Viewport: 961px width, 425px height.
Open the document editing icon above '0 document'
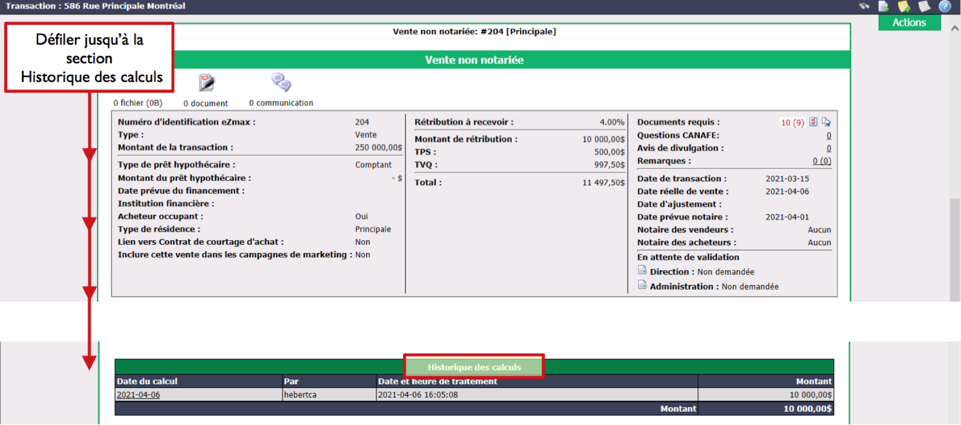[x=206, y=83]
